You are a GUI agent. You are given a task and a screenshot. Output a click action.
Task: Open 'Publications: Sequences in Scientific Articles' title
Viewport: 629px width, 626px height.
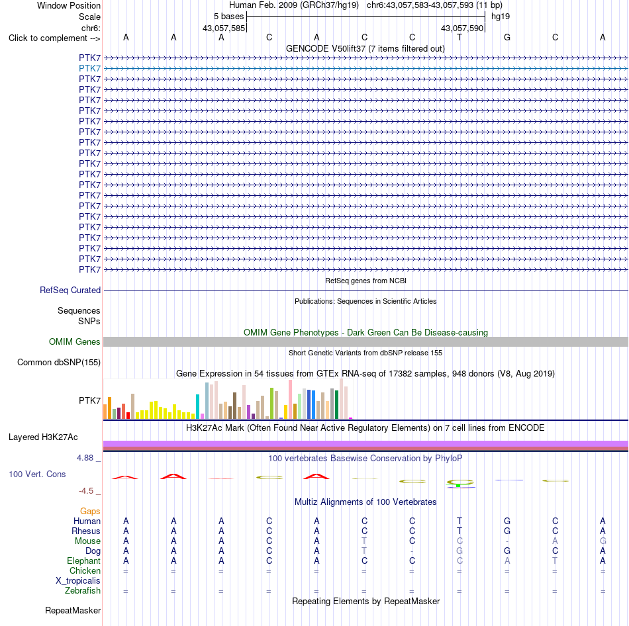(x=365, y=301)
